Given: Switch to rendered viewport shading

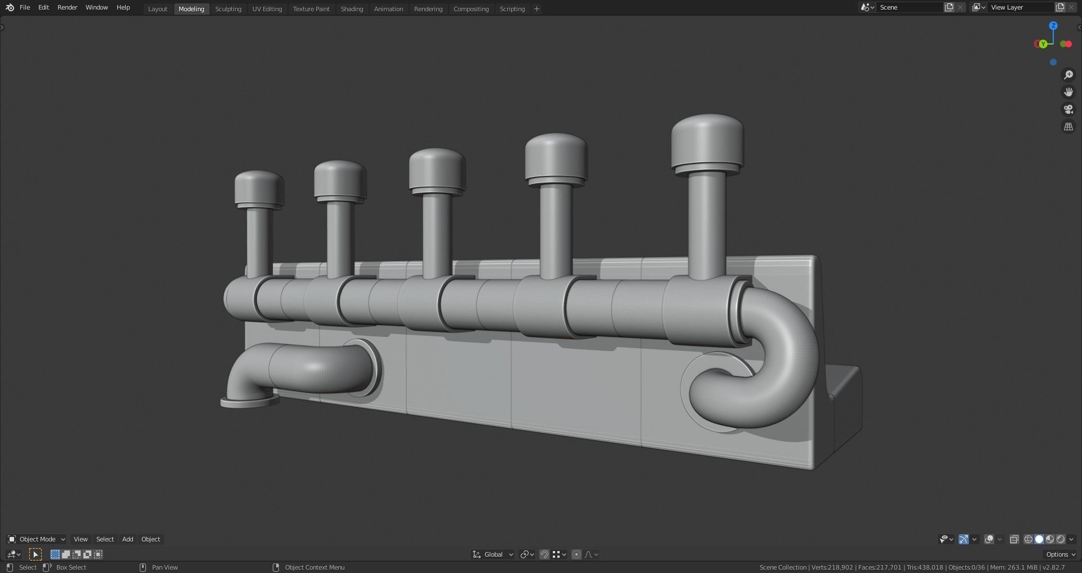Looking at the screenshot, I should pos(1061,539).
